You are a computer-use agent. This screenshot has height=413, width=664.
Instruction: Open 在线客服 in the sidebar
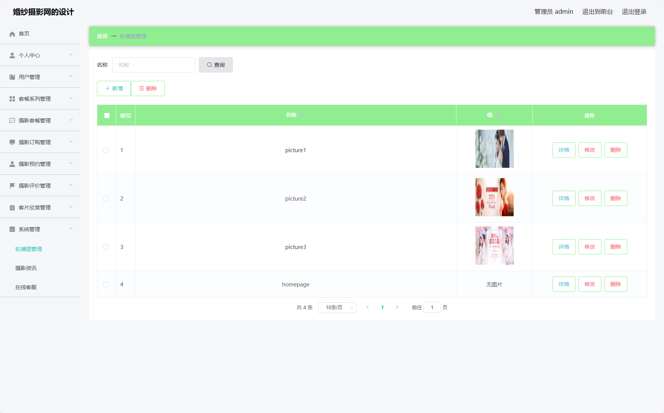tap(26, 288)
